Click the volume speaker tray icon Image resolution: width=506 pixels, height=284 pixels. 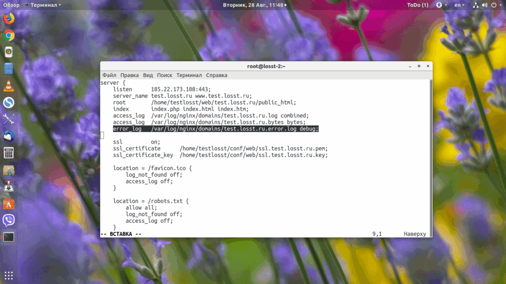click(x=485, y=5)
